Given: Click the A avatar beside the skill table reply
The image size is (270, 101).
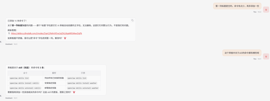Looking at the screenshot, I should (1, 95).
